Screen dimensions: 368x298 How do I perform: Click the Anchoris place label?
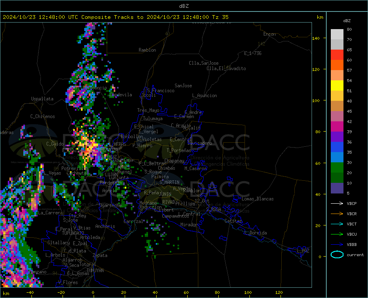105,226
